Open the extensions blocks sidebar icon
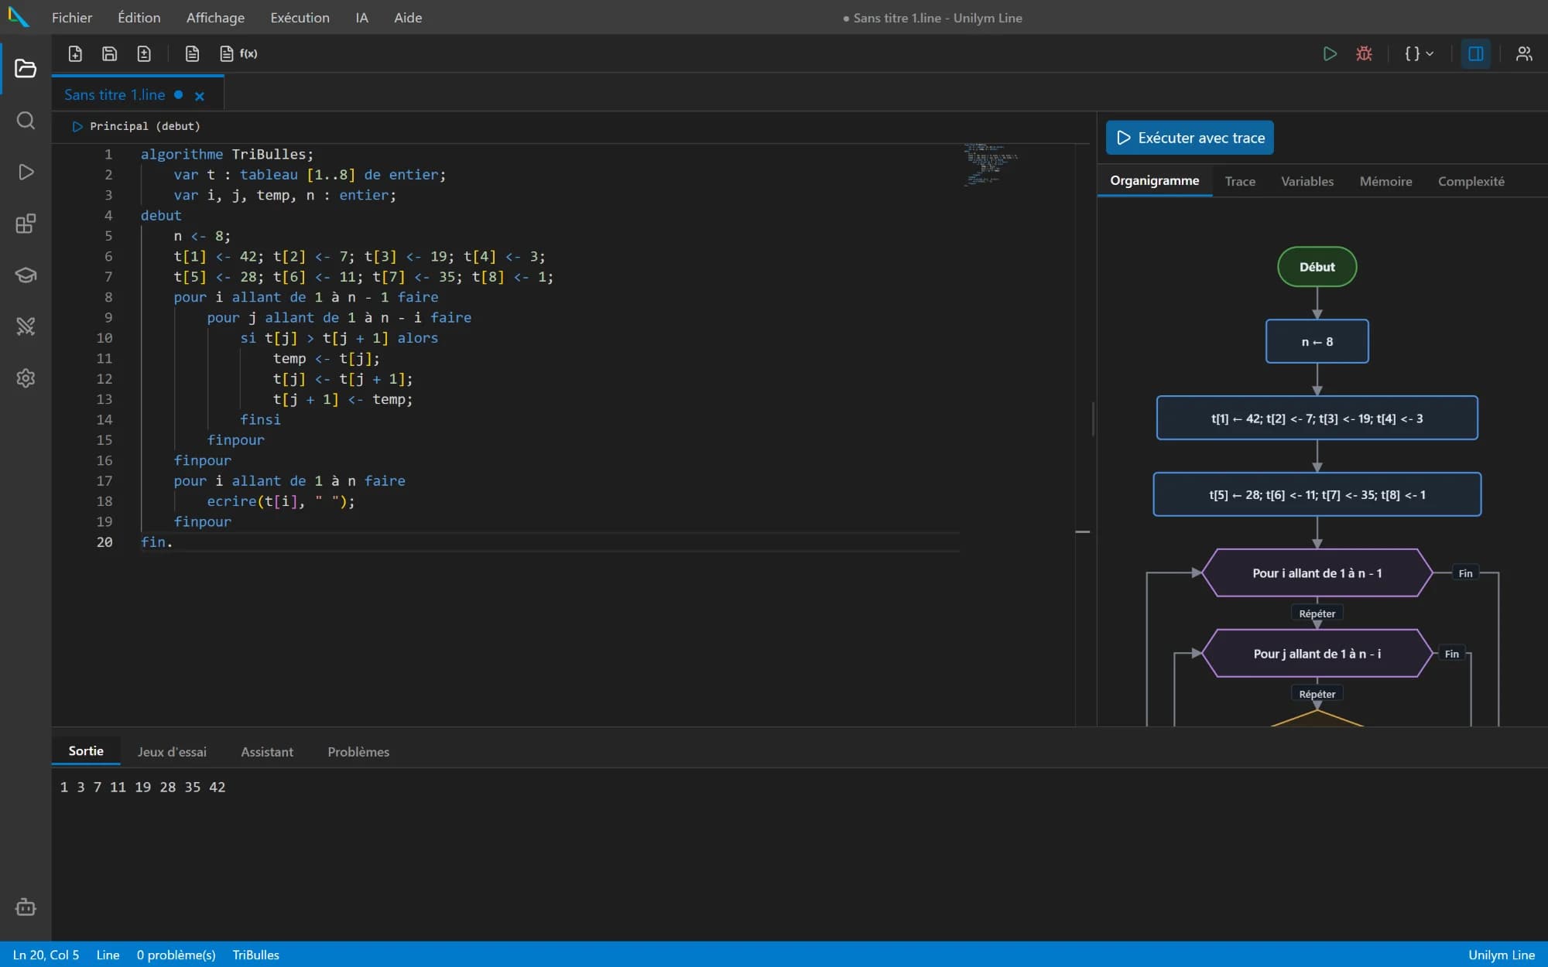 point(26,224)
